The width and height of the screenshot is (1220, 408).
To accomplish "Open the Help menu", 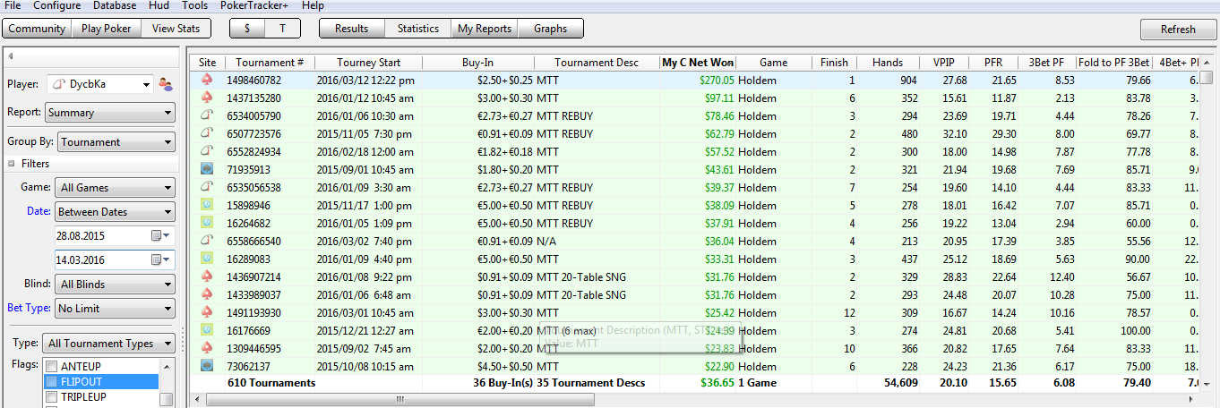I will coord(313,5).
